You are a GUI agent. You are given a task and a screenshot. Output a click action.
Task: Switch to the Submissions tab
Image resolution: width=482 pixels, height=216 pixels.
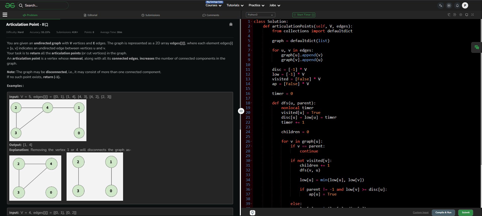point(151,15)
